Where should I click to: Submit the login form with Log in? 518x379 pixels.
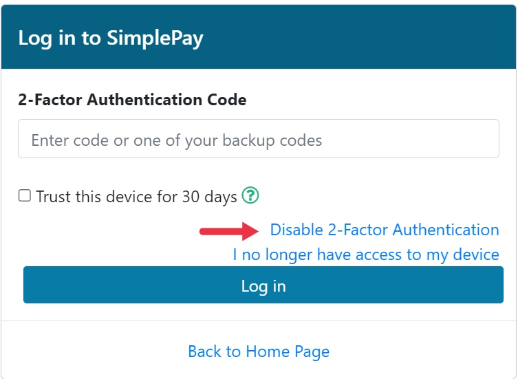click(x=263, y=285)
